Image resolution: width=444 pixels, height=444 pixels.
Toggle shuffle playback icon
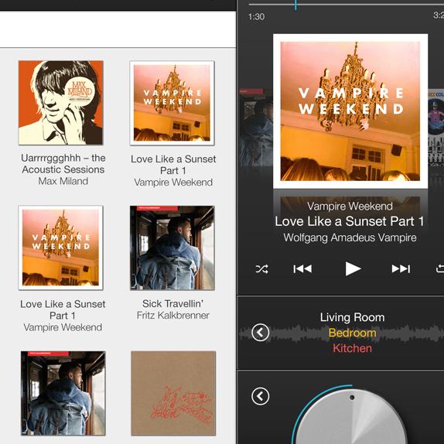pos(262,268)
